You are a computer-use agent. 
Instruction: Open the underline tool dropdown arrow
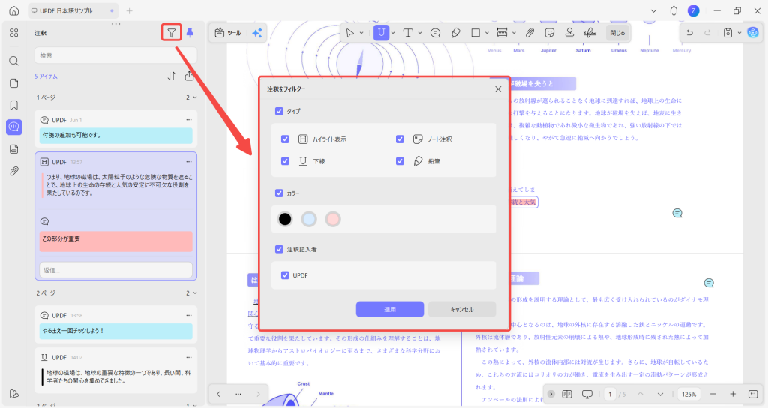tap(393, 33)
